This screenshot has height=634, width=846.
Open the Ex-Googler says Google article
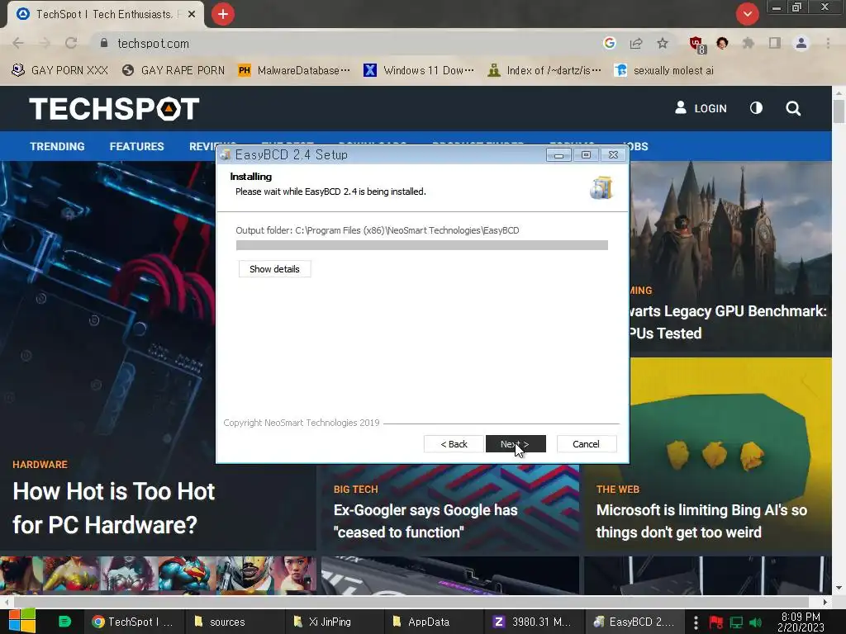[425, 522]
